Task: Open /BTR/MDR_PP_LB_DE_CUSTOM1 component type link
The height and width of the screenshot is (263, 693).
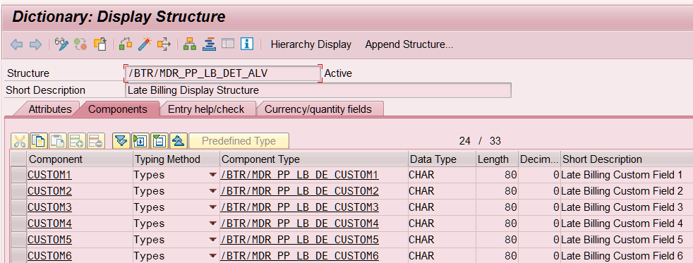Action: (x=300, y=175)
